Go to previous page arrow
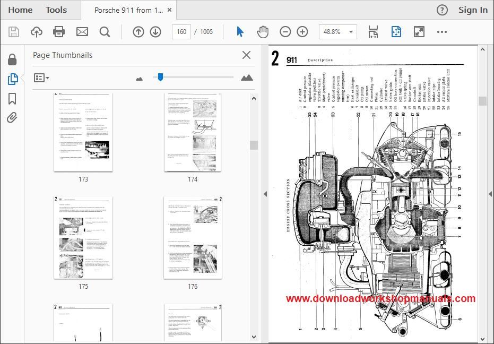This screenshot has width=494, height=344. tap(138, 32)
